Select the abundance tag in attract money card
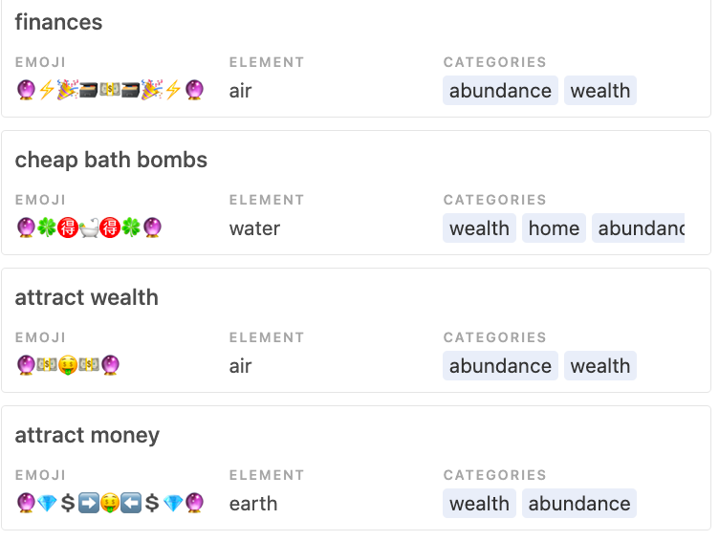Screen dimensions: 719x541 pyautogui.click(x=579, y=503)
